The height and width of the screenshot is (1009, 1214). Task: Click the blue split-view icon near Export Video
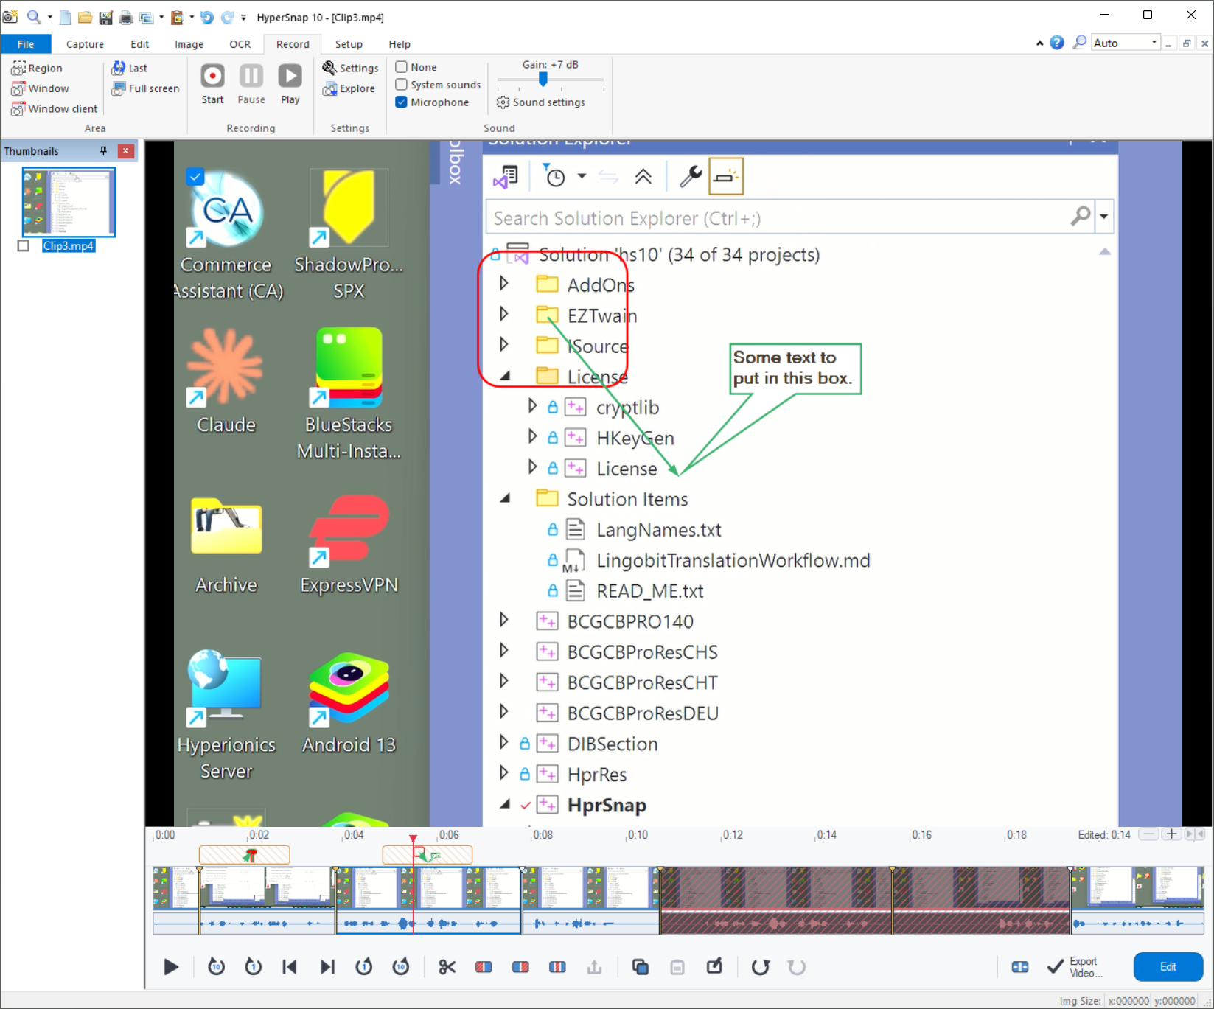(x=1020, y=966)
